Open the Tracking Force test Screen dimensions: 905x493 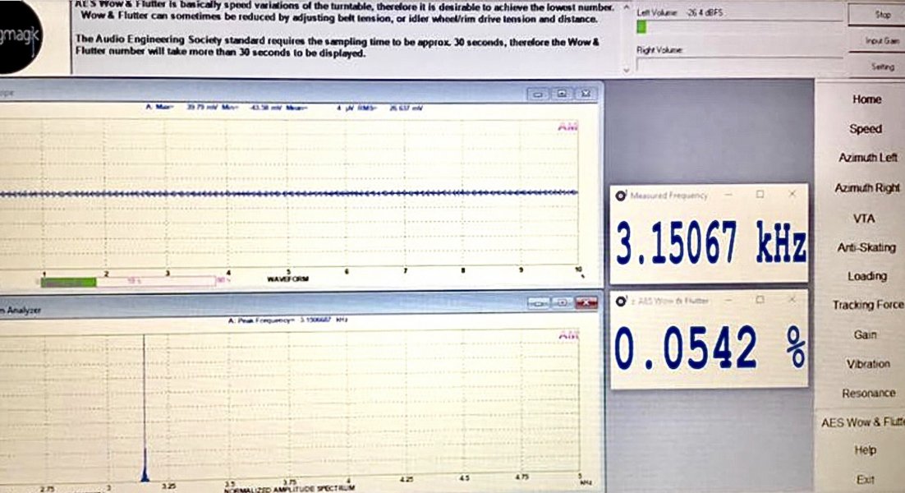[x=867, y=306]
